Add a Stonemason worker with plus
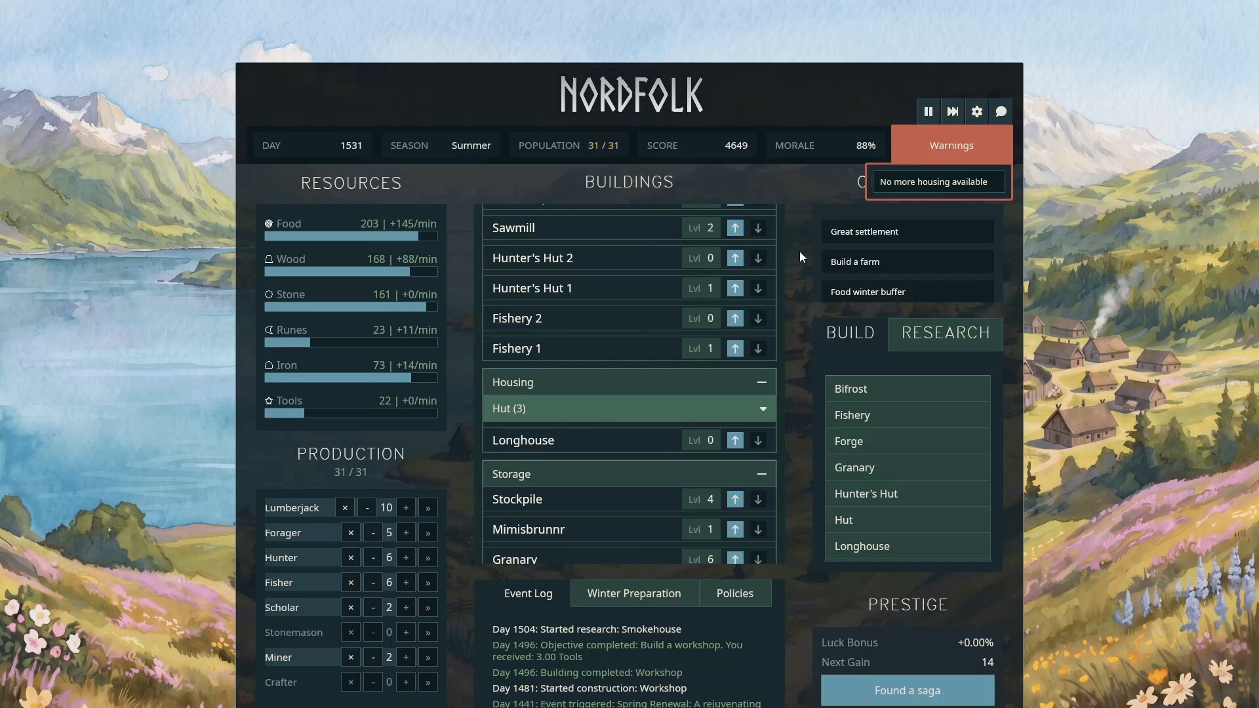The image size is (1259, 708). pyautogui.click(x=406, y=633)
